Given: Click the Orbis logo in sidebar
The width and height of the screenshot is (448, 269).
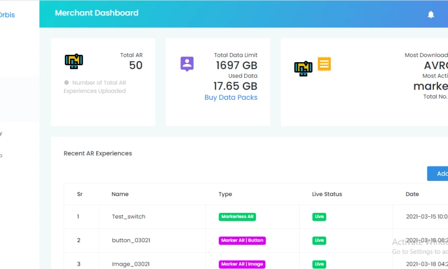Looking at the screenshot, I should coord(7,15).
